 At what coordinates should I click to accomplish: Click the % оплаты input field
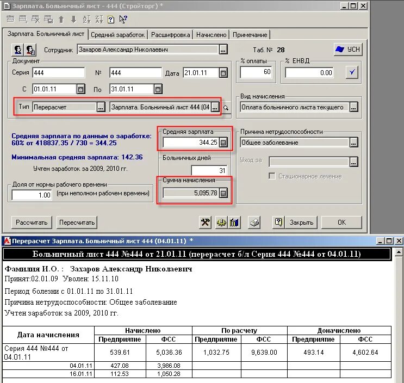point(256,72)
